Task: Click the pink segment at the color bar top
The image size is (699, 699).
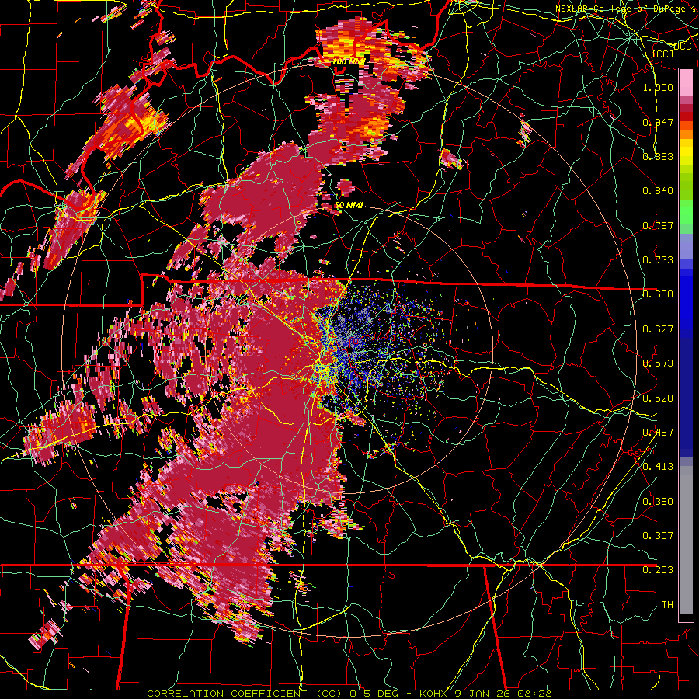Action: (x=686, y=82)
